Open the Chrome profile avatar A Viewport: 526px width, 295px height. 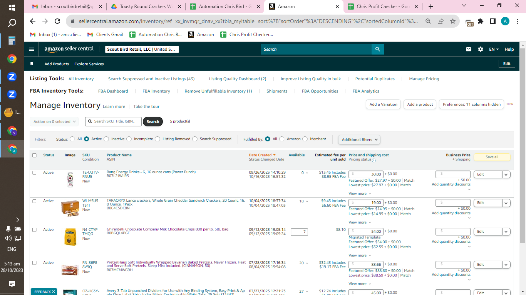pyautogui.click(x=505, y=22)
